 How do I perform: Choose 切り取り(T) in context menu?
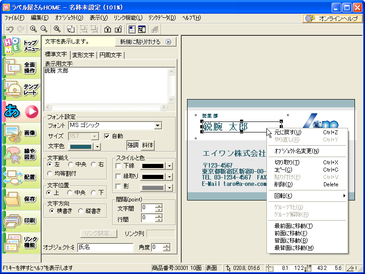pyautogui.click(x=307, y=163)
